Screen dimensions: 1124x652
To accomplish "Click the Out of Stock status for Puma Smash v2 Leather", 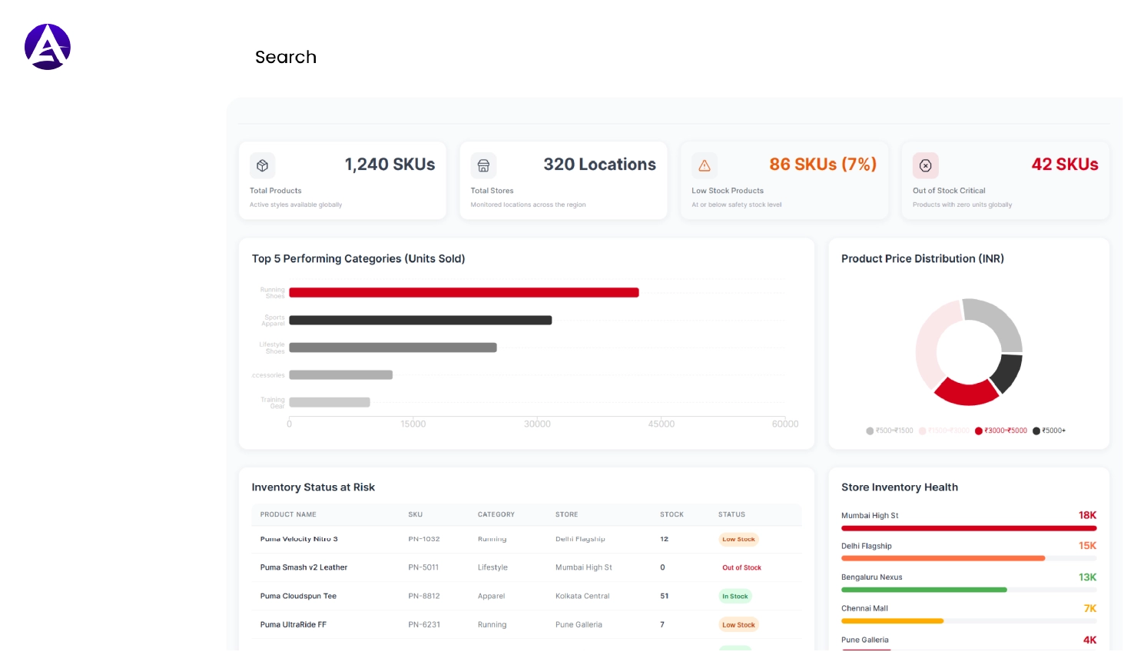I will pyautogui.click(x=741, y=567).
